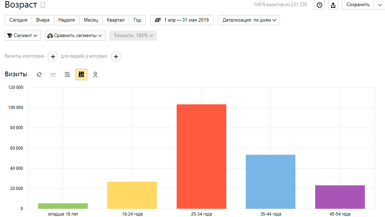Image resolution: width=385 pixels, height=217 pixels.
Task: Open the arrow next to Сохранить
Action: (380, 5)
